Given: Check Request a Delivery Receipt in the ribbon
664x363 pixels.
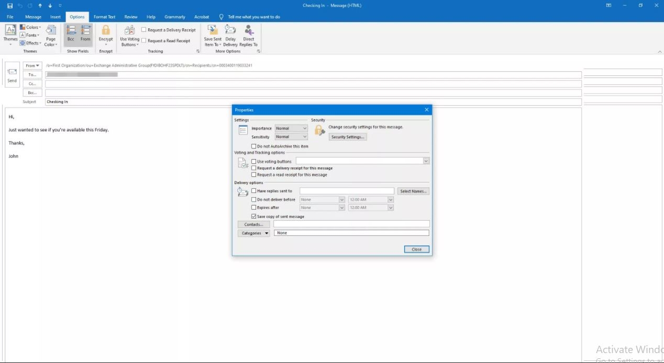Looking at the screenshot, I should click(x=169, y=30).
